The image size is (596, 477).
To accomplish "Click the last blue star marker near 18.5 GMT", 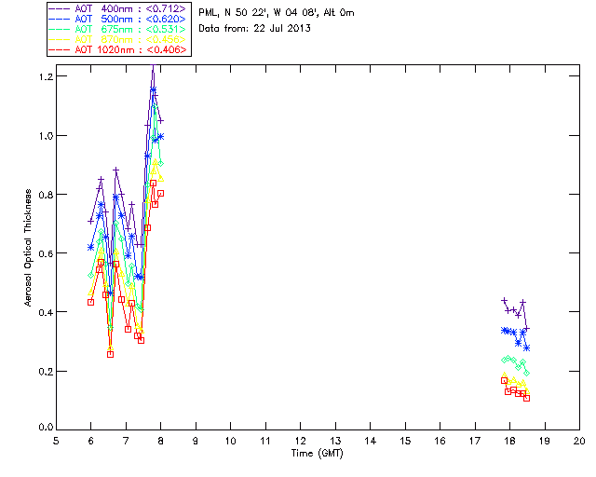I will (x=526, y=348).
